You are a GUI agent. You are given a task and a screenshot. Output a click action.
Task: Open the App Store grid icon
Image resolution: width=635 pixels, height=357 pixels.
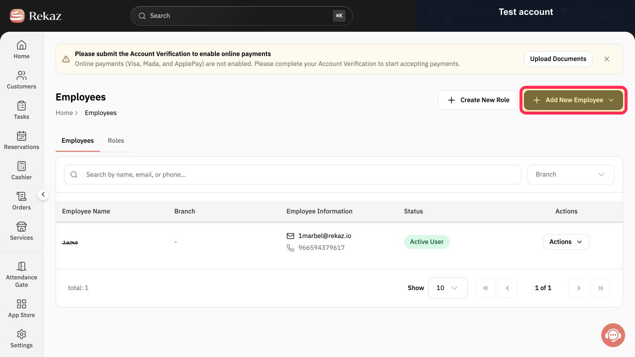coord(21,304)
